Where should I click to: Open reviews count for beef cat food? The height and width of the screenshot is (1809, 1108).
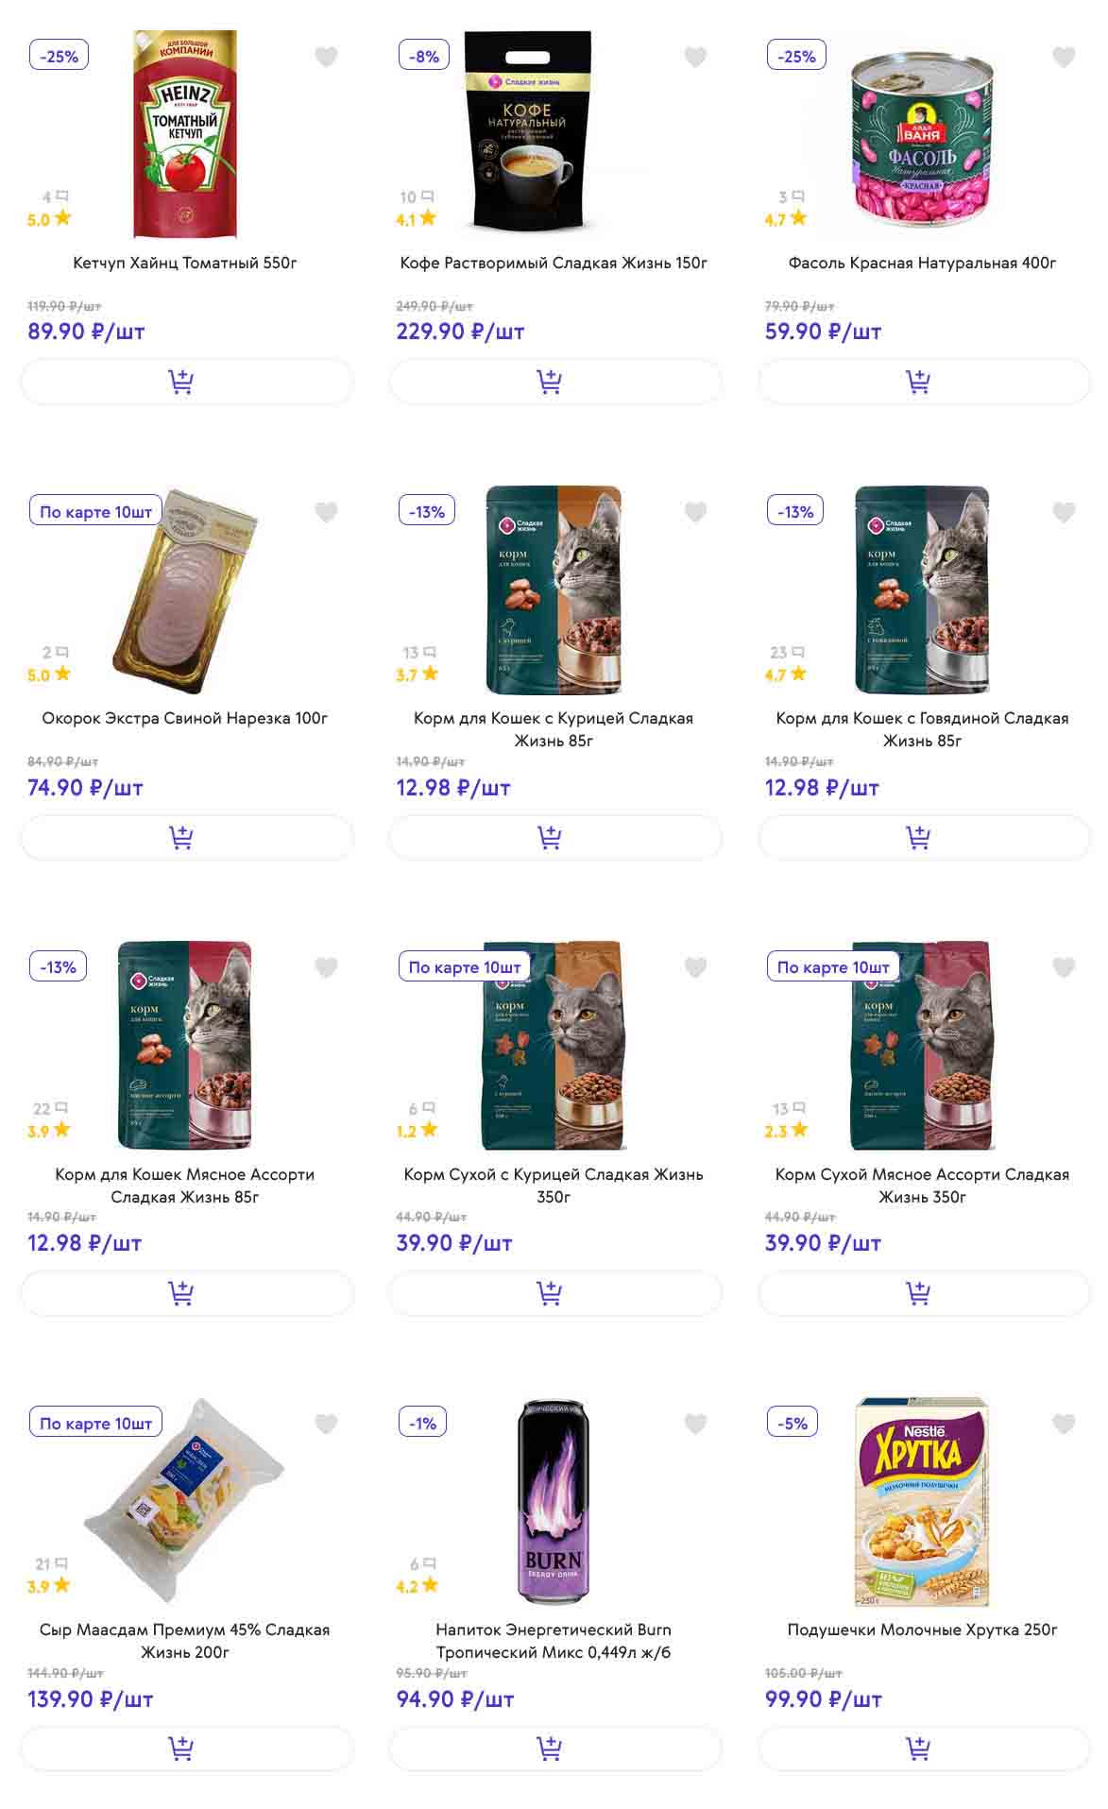786,653
